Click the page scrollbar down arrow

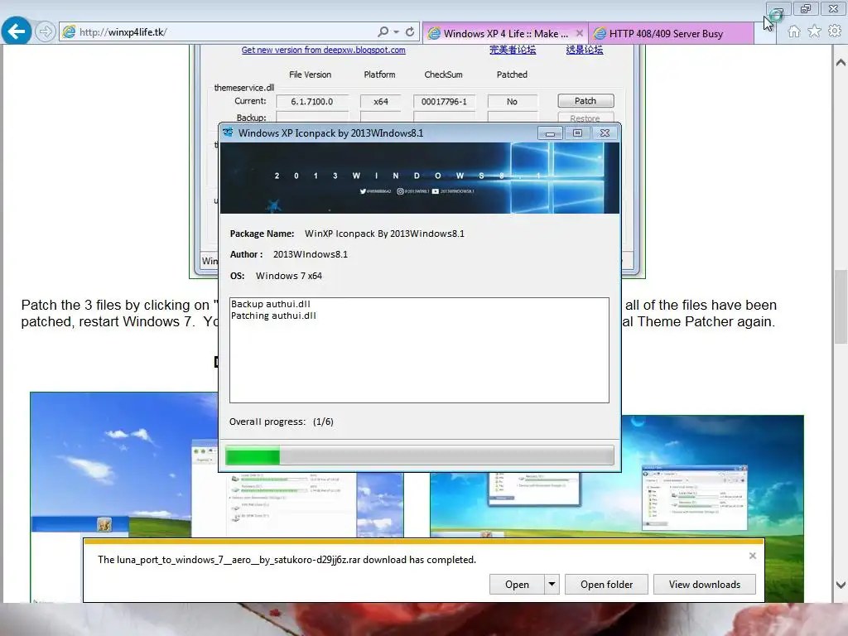841,585
